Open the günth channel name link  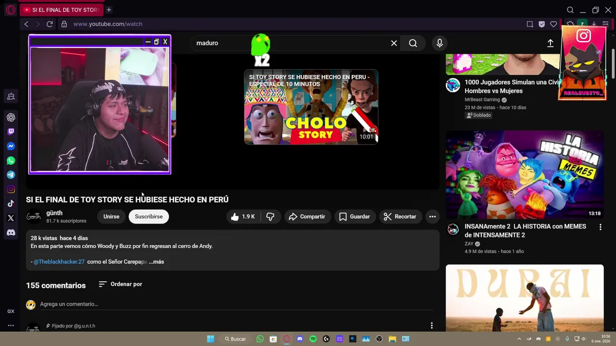pyautogui.click(x=54, y=213)
